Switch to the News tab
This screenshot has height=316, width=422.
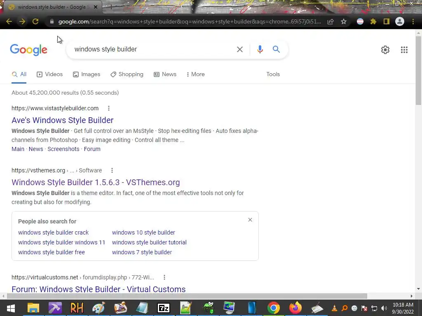pyautogui.click(x=165, y=74)
